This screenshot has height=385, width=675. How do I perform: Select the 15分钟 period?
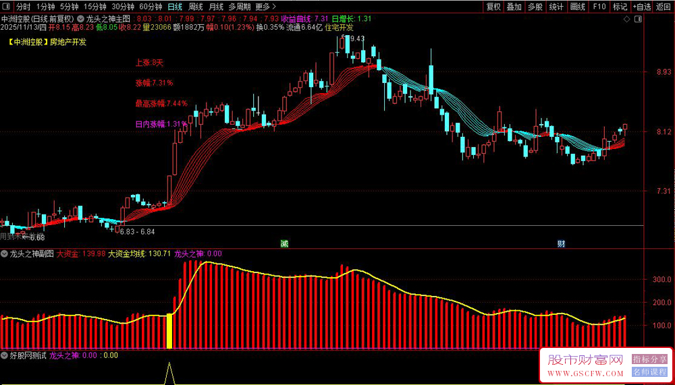[94, 7]
